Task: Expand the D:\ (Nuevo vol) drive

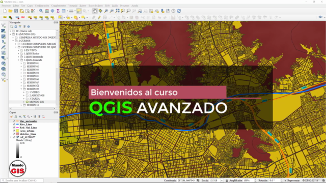Action: tap(10, 31)
